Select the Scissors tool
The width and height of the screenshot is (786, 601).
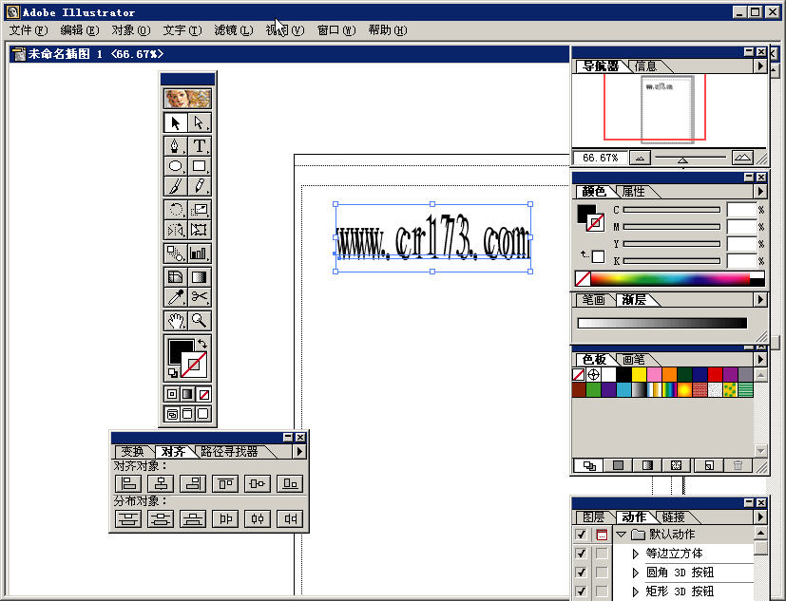201,296
